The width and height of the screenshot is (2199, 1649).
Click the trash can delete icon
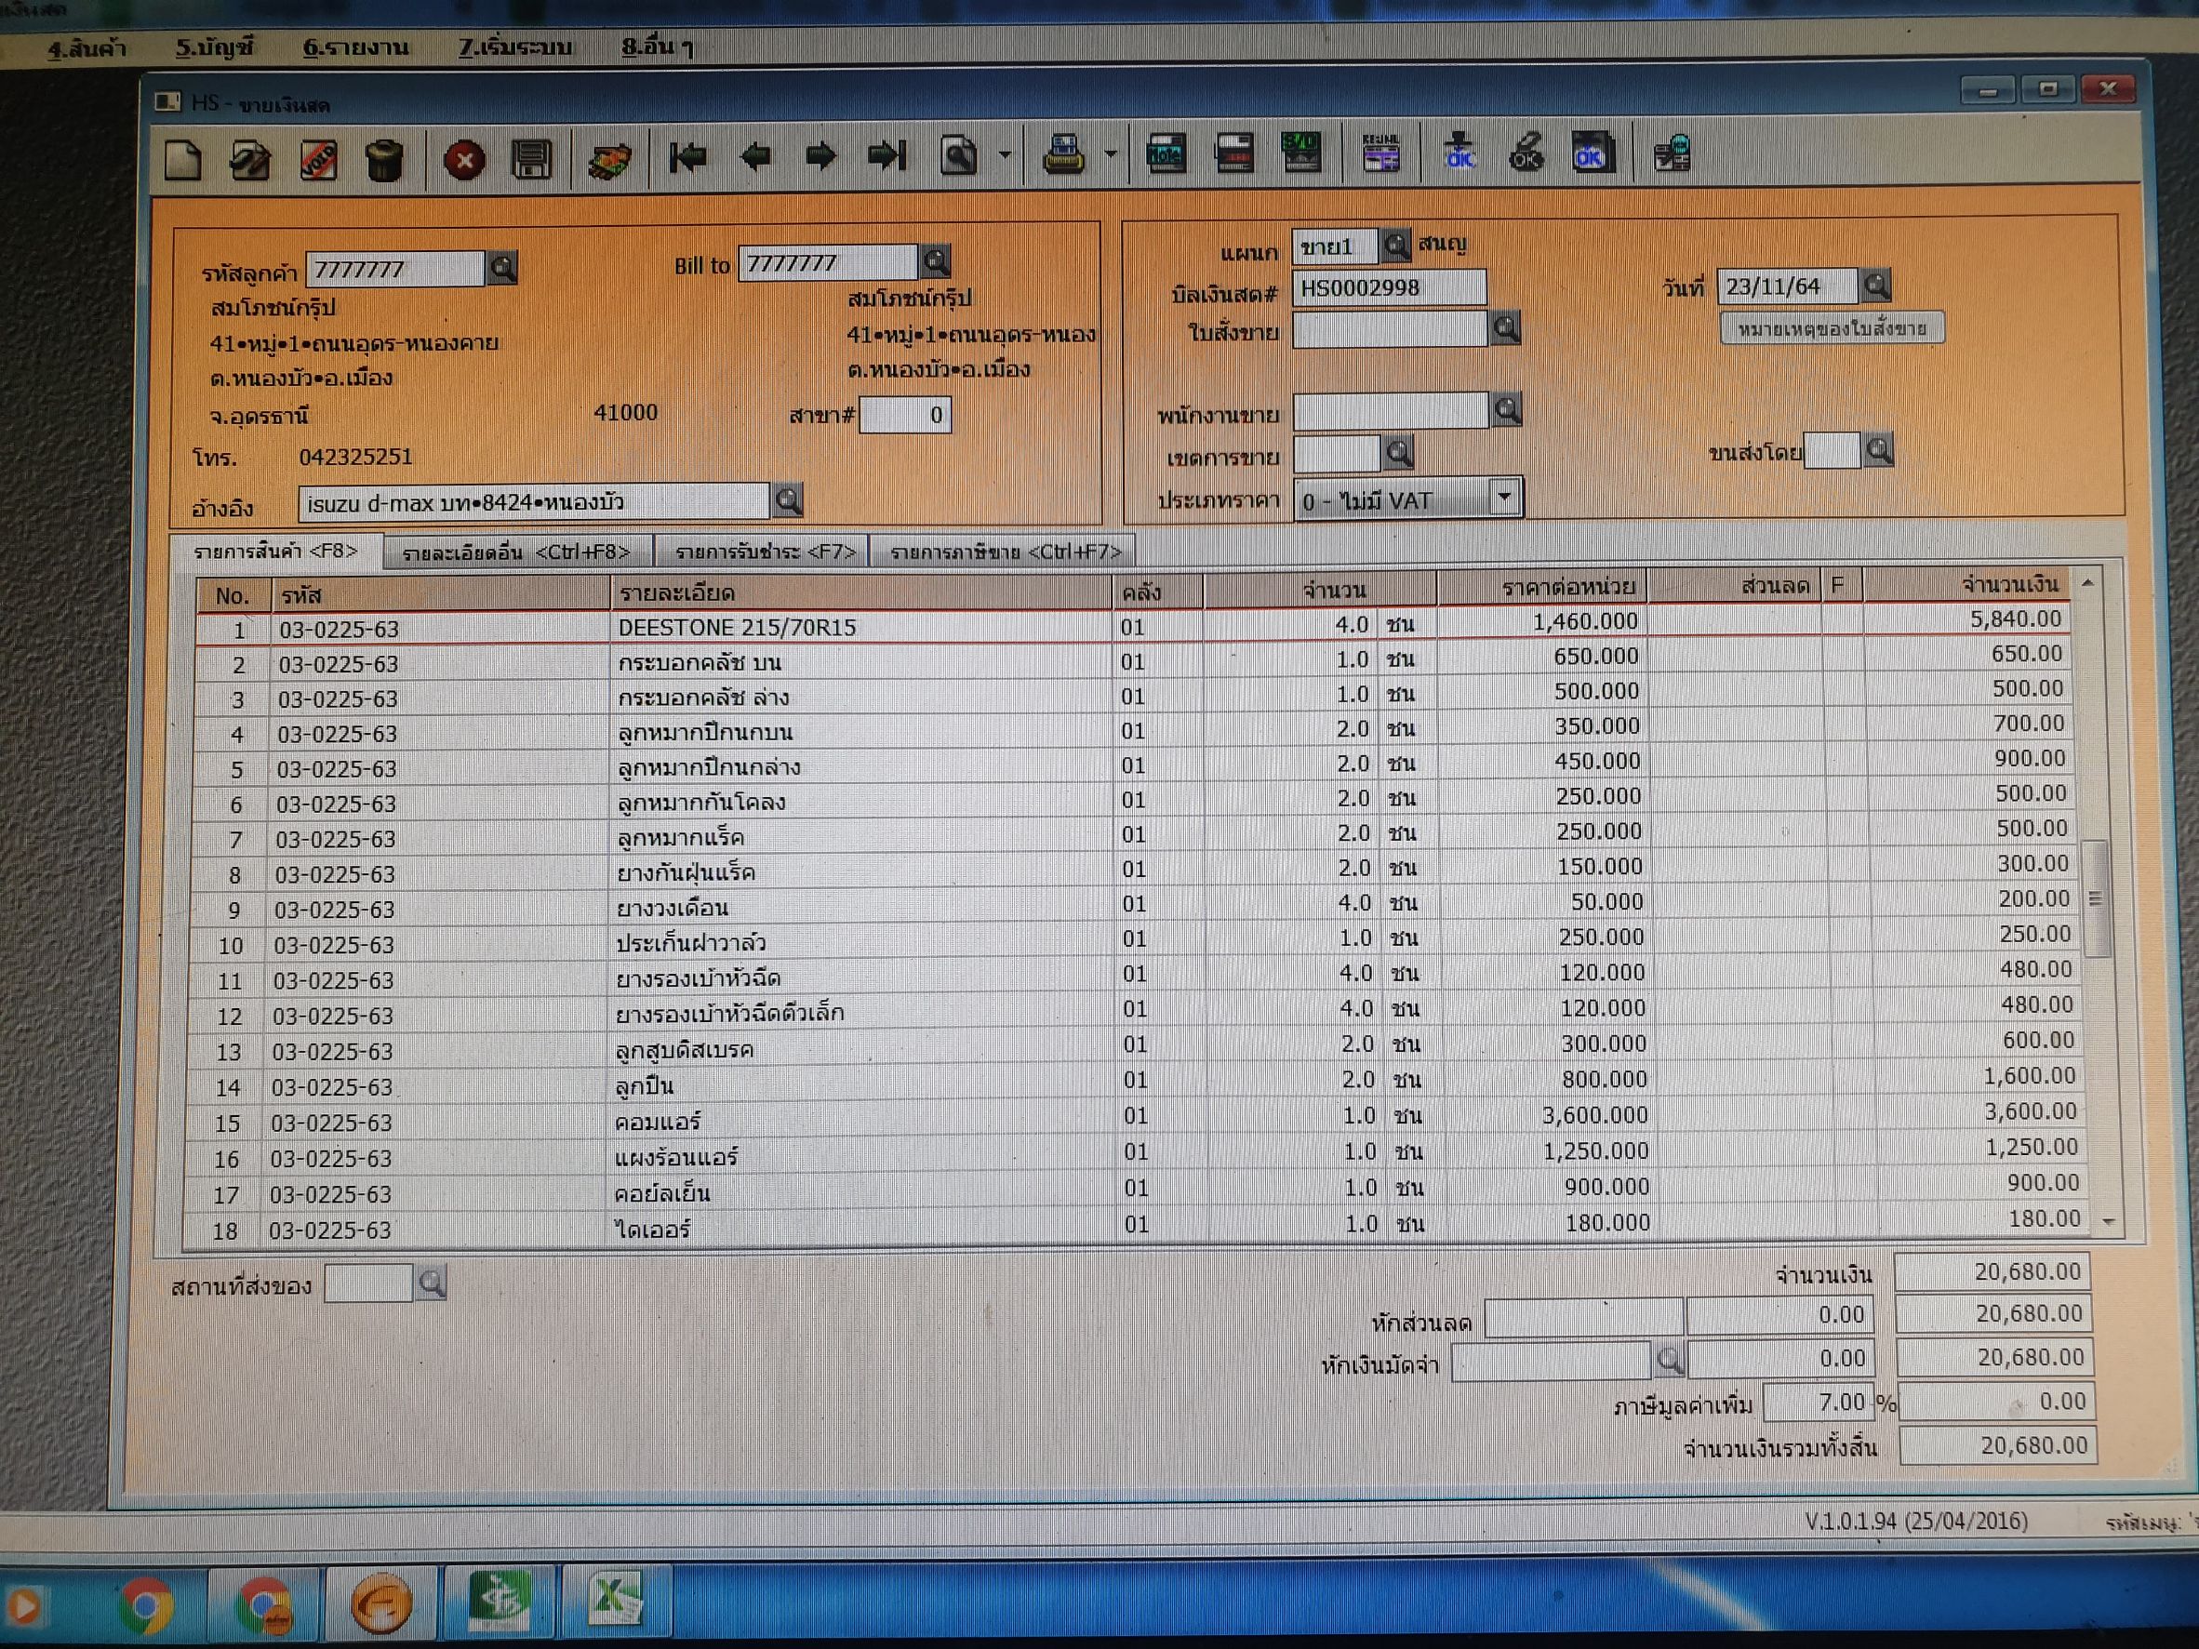(x=385, y=160)
